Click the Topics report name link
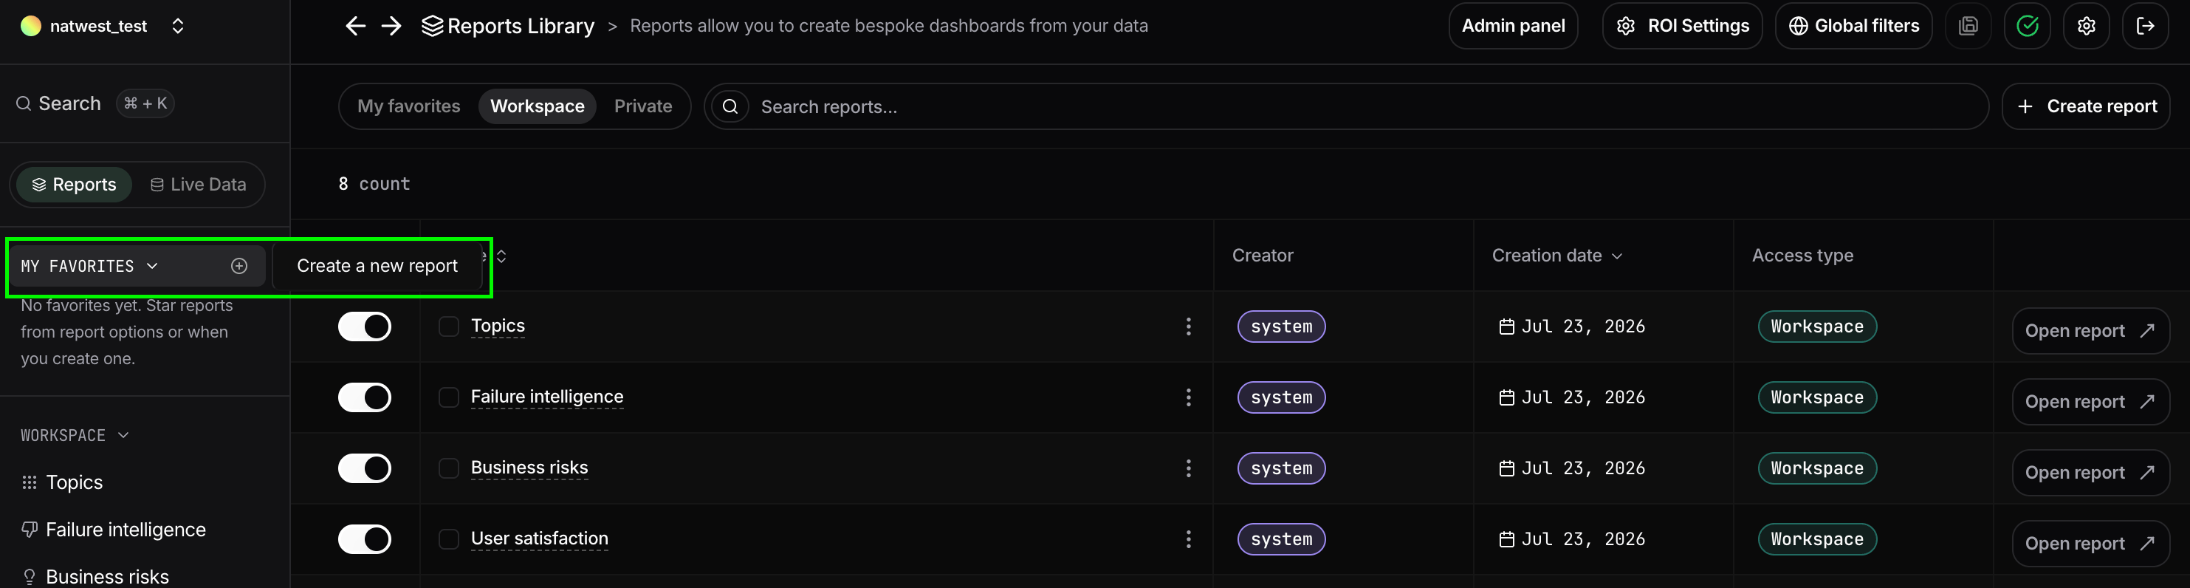This screenshot has height=588, width=2190. tap(498, 326)
